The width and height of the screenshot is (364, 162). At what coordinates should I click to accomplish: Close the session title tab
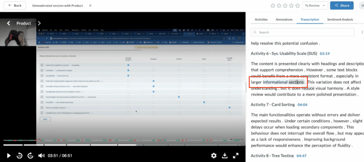[x=90, y=6]
